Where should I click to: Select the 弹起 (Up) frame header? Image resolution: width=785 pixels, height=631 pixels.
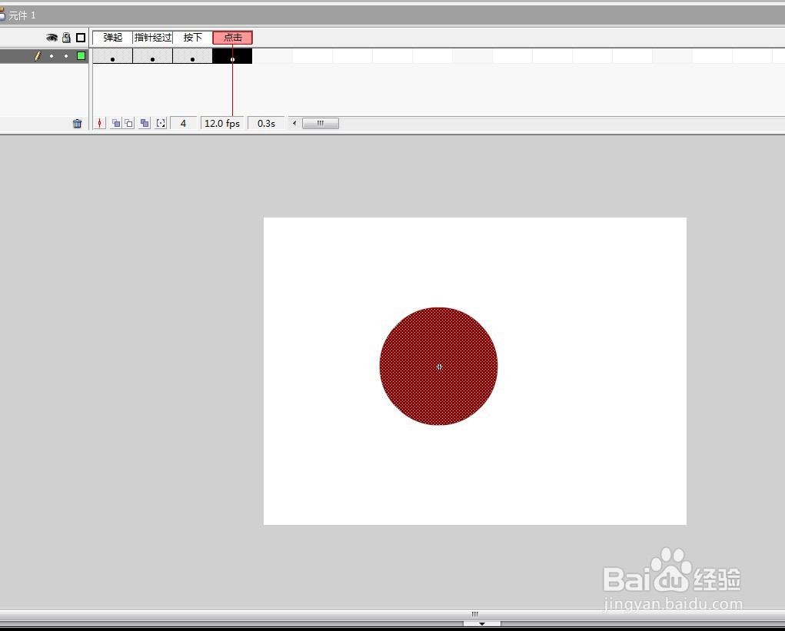click(x=113, y=38)
